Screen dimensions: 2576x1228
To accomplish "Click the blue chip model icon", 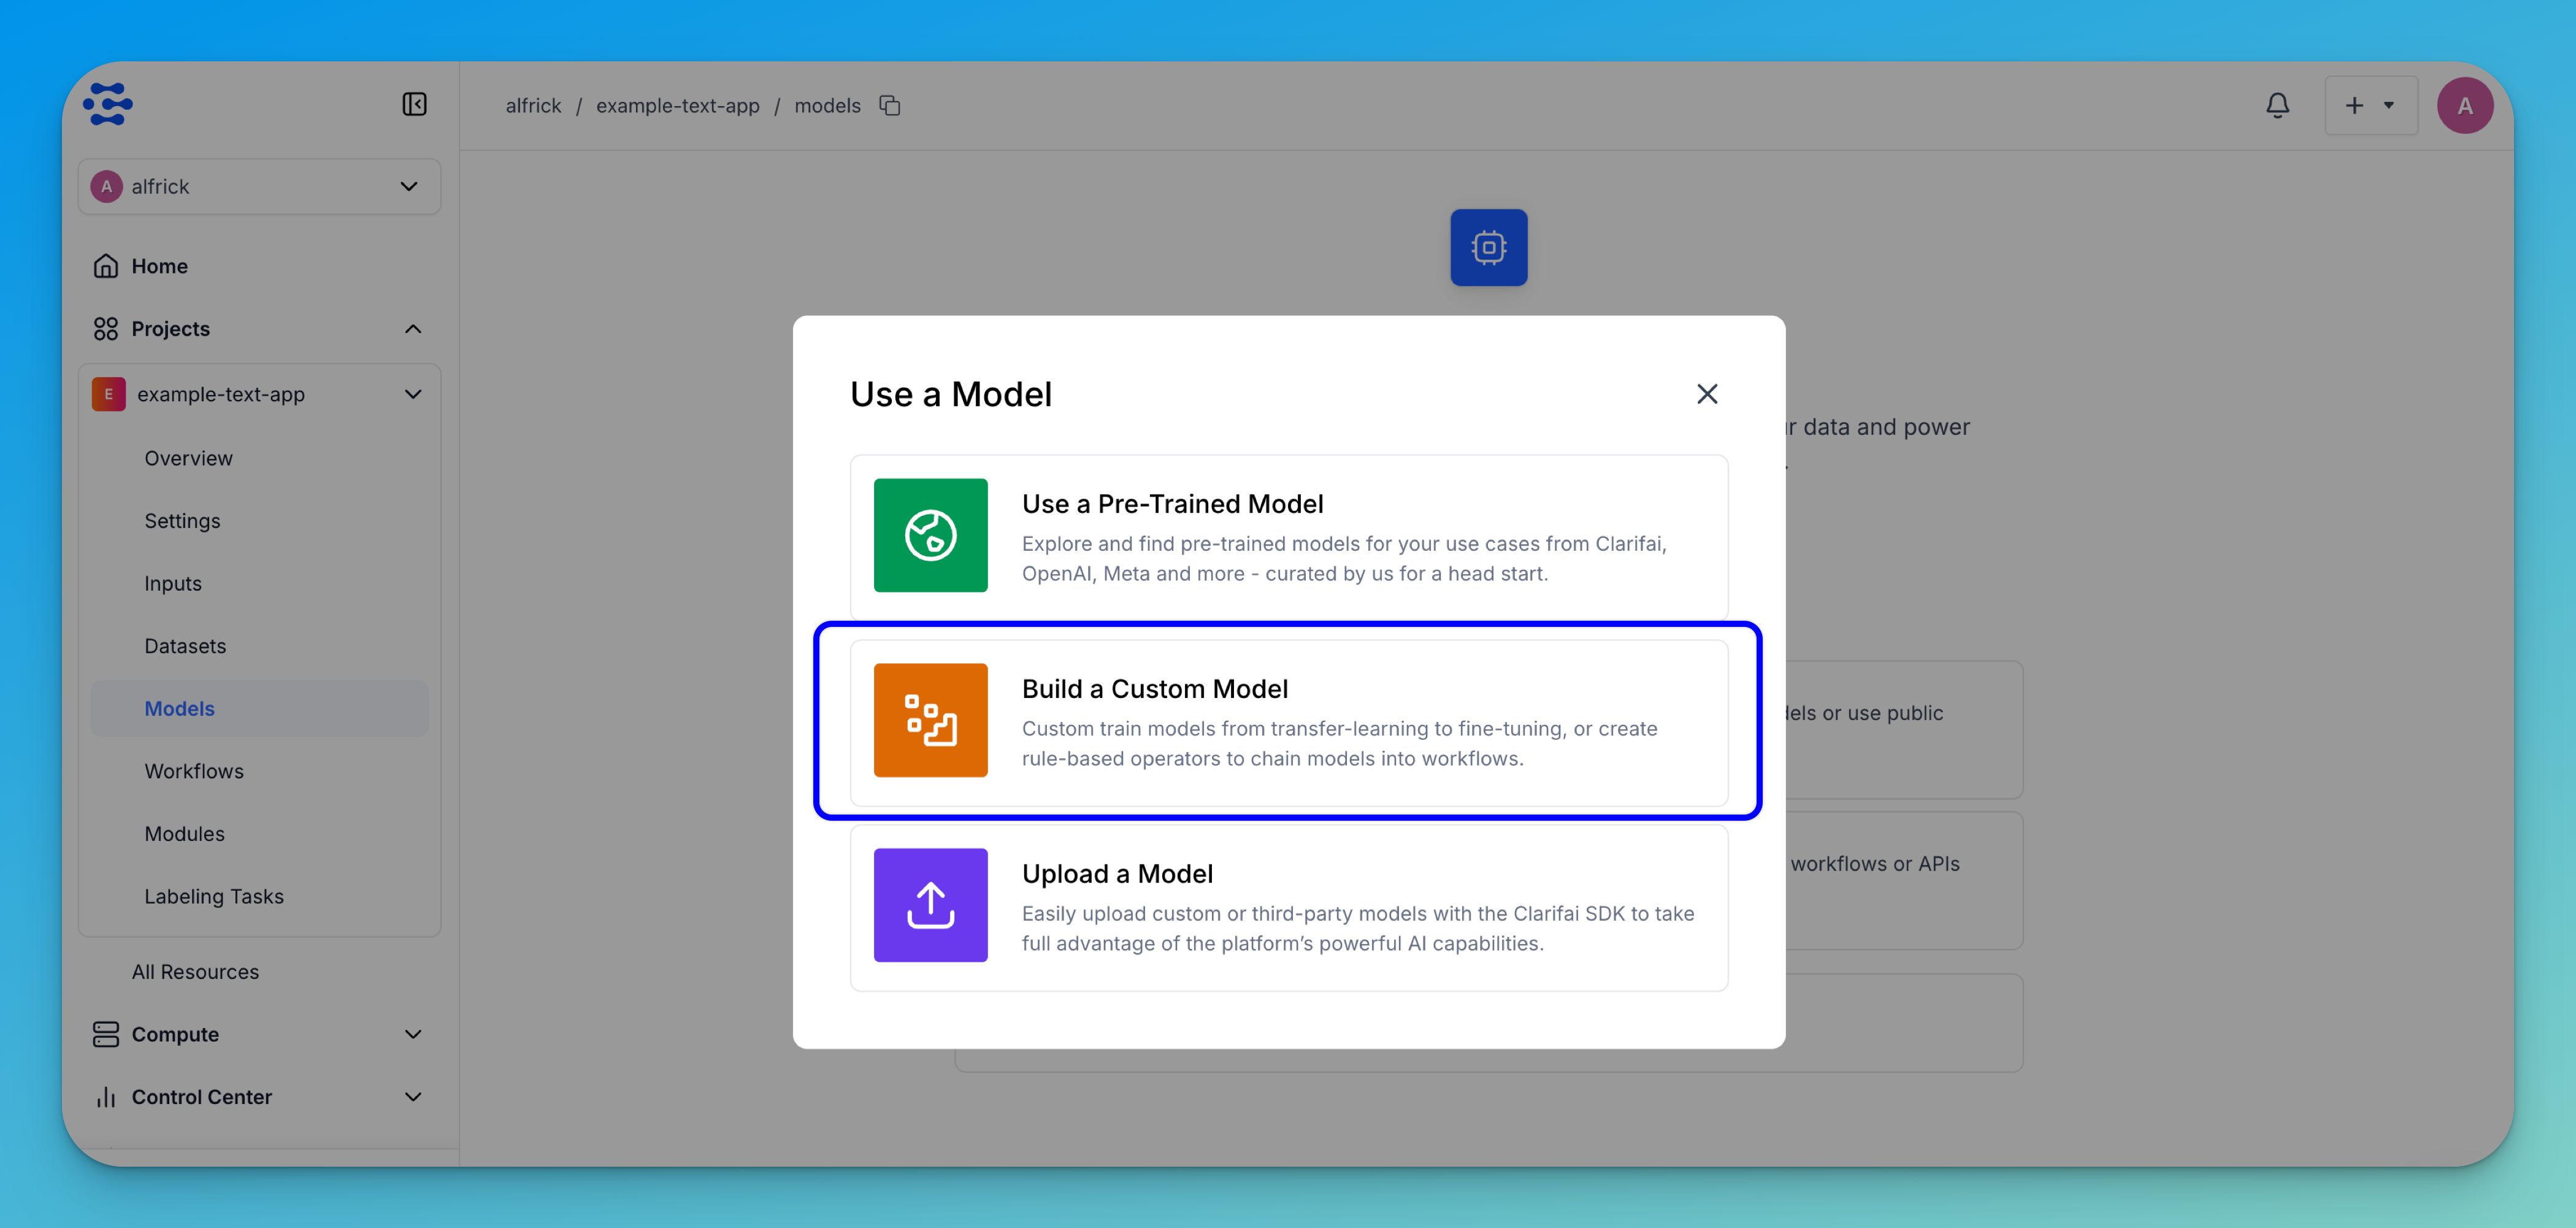I will 1488,247.
